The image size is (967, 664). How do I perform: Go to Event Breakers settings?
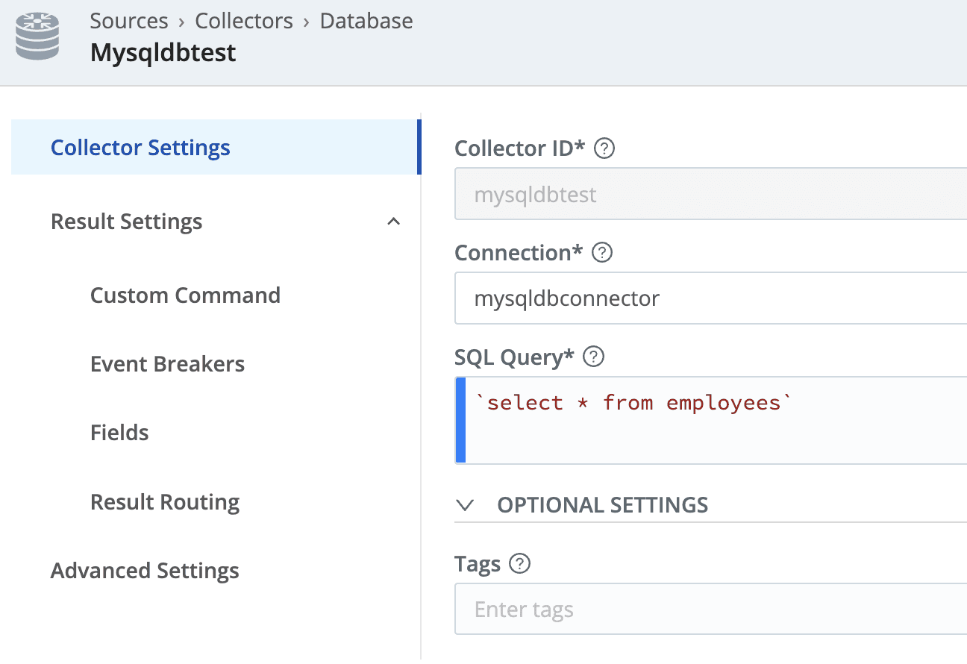167,364
